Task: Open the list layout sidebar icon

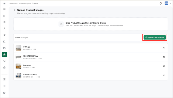Action: [4, 16]
